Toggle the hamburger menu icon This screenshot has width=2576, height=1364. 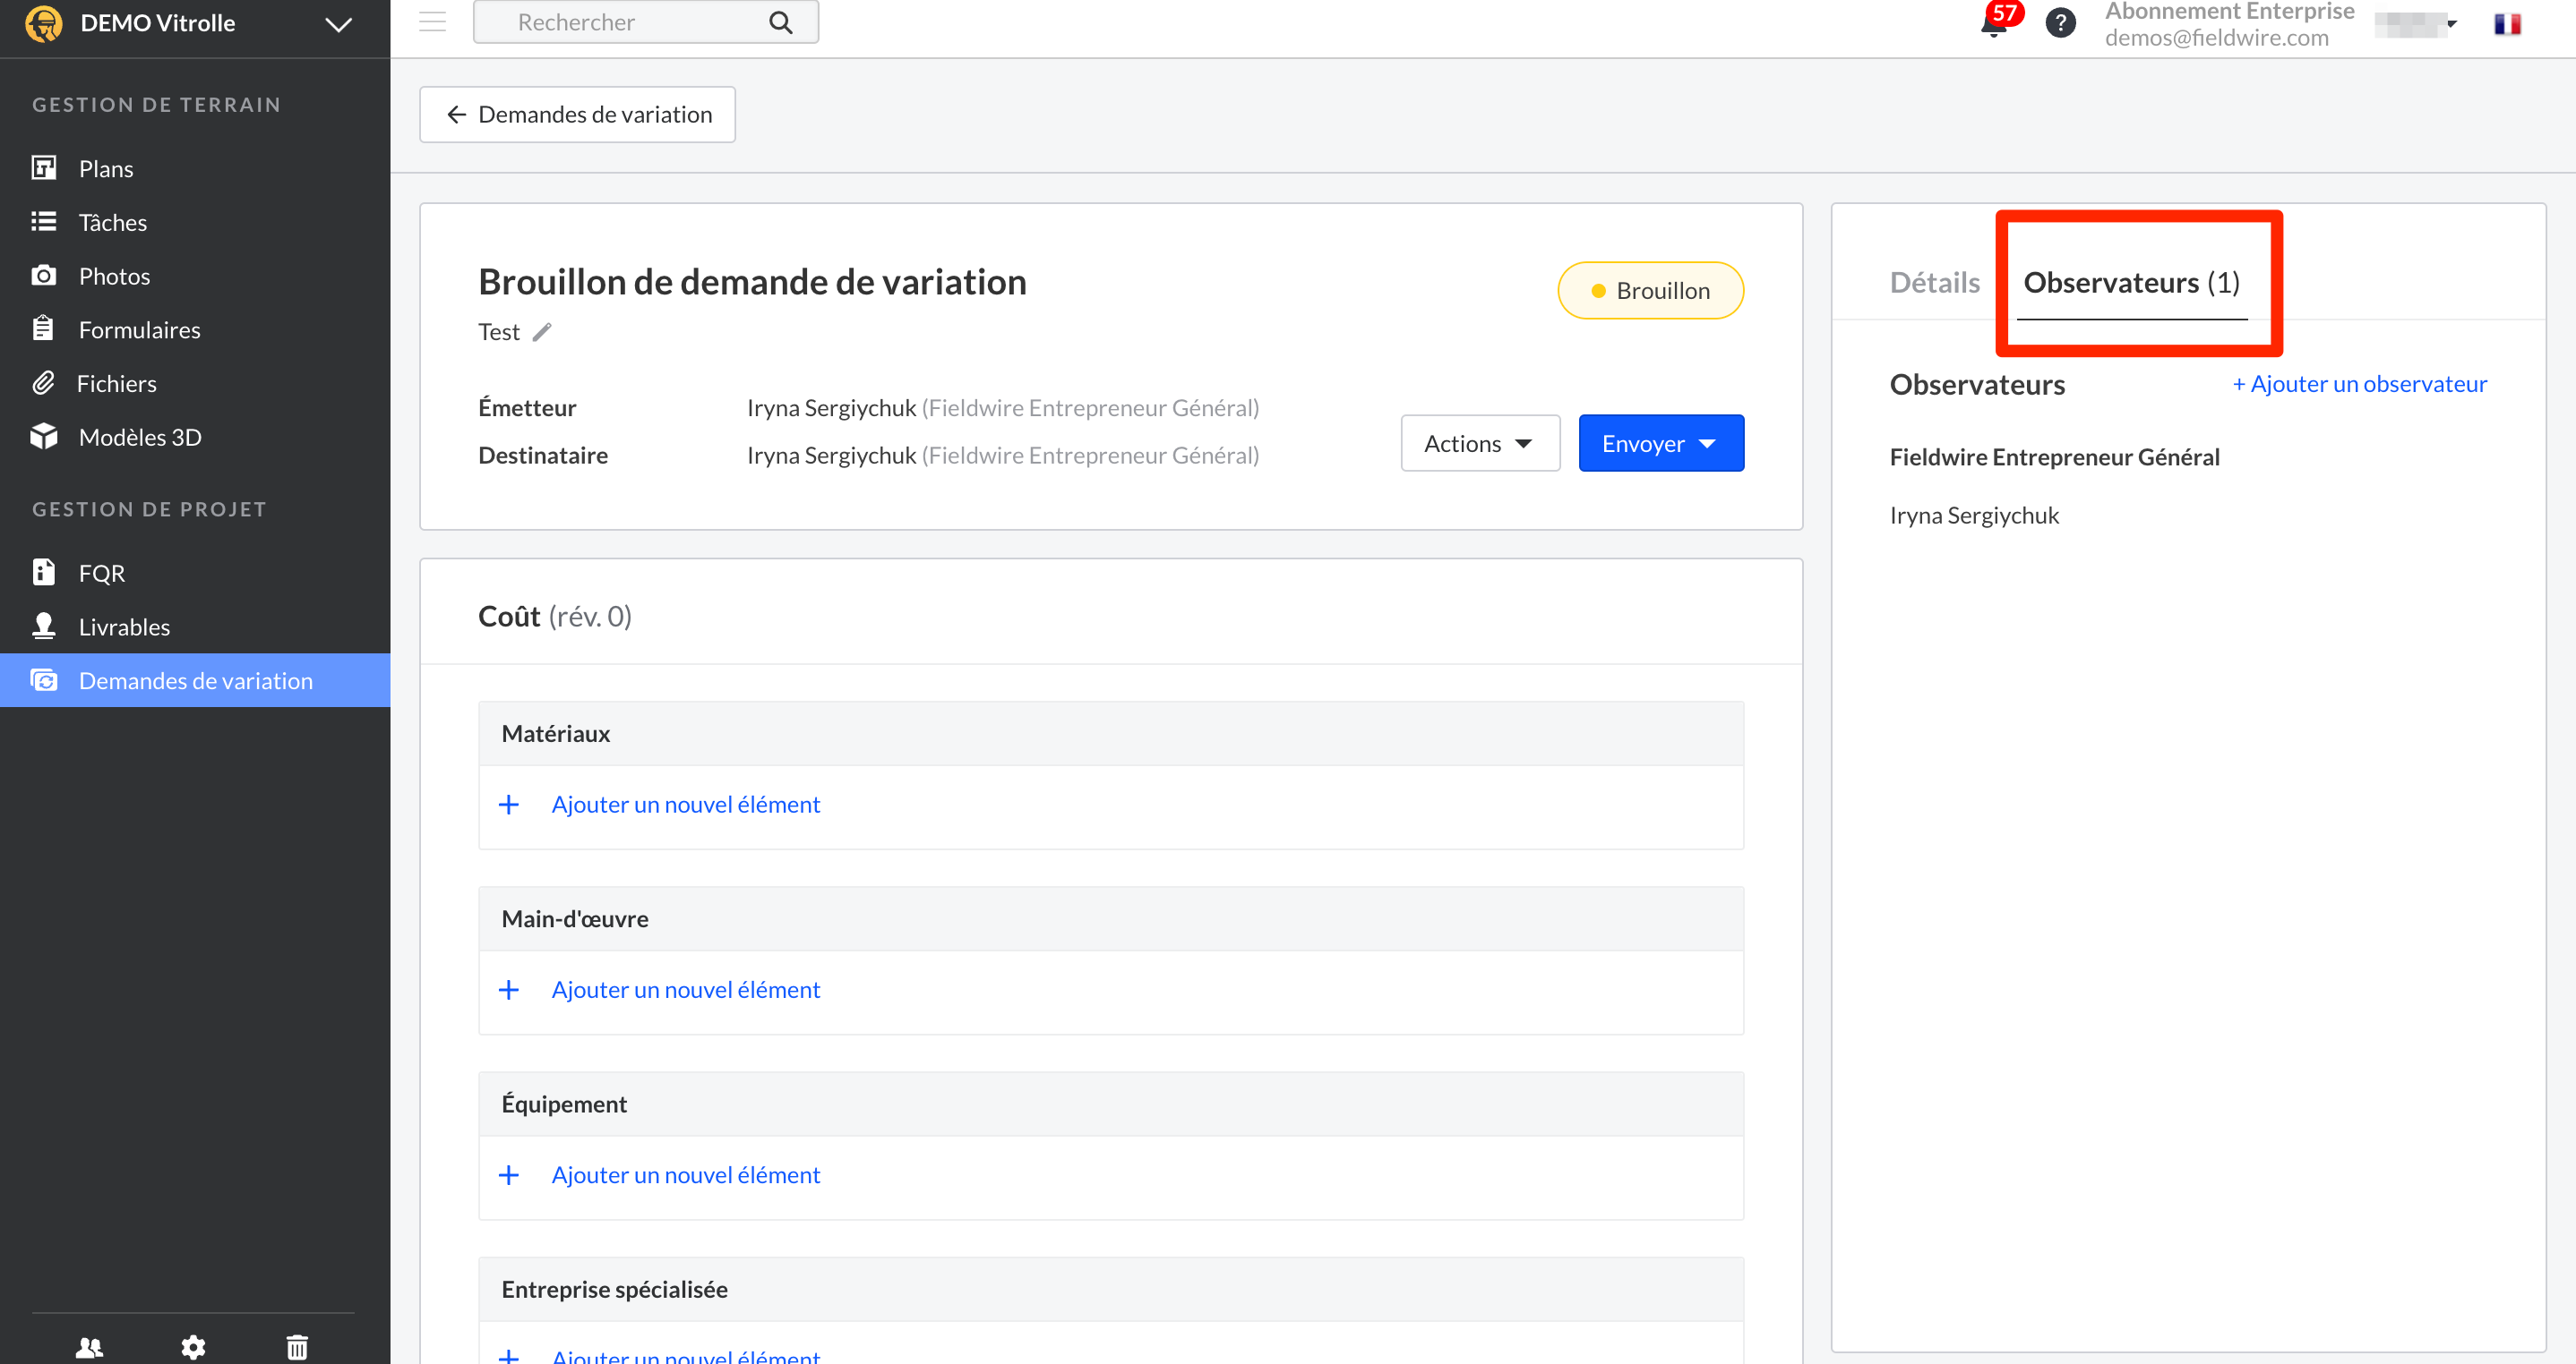[432, 21]
